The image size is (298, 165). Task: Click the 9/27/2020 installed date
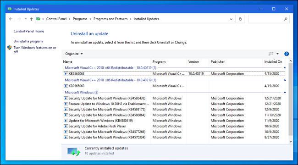(272, 137)
